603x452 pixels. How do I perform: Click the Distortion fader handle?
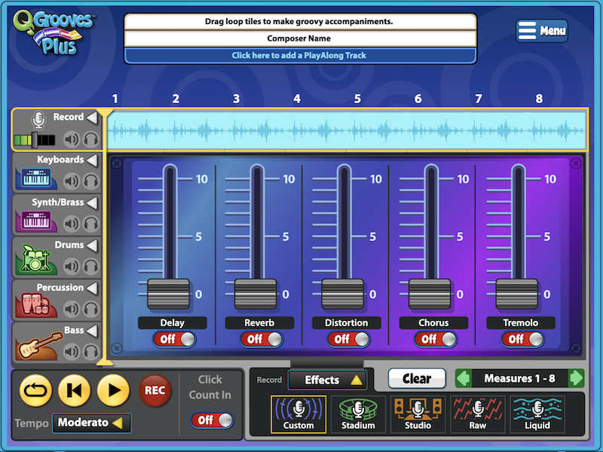(343, 294)
